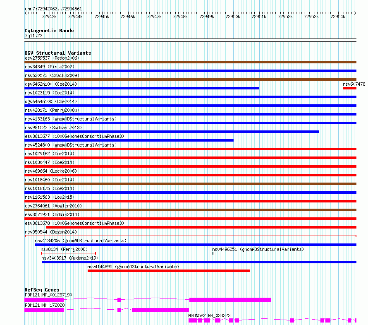Click nsv4144895 (gnomADStructuralVariants) label
Image resolution: width=368 pixels, height=325 pixels.
pyautogui.click(x=133, y=267)
